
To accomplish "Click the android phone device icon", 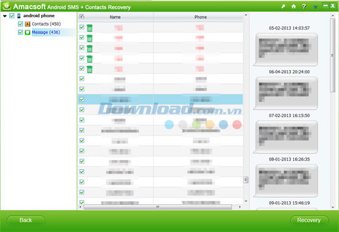I will coord(19,15).
